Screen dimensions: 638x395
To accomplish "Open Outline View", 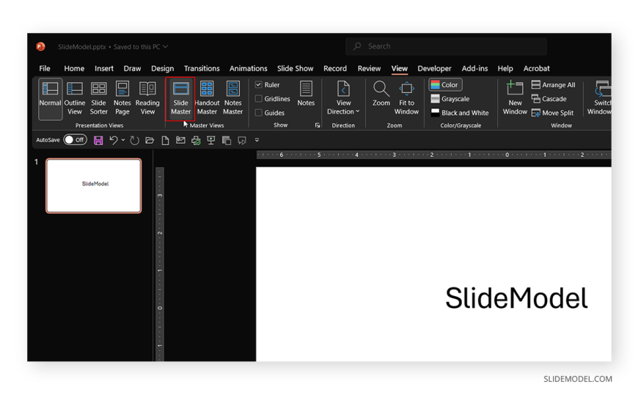I will coord(75,99).
